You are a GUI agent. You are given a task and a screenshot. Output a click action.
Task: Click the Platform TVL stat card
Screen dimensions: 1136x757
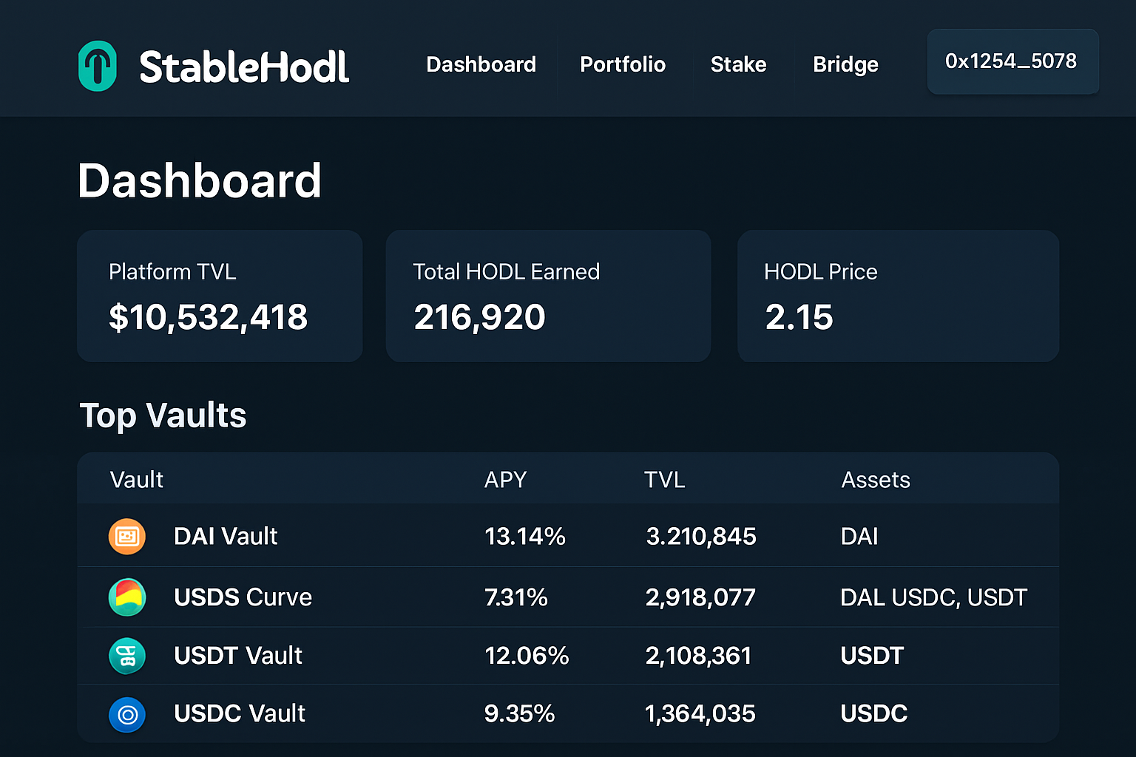tap(219, 296)
